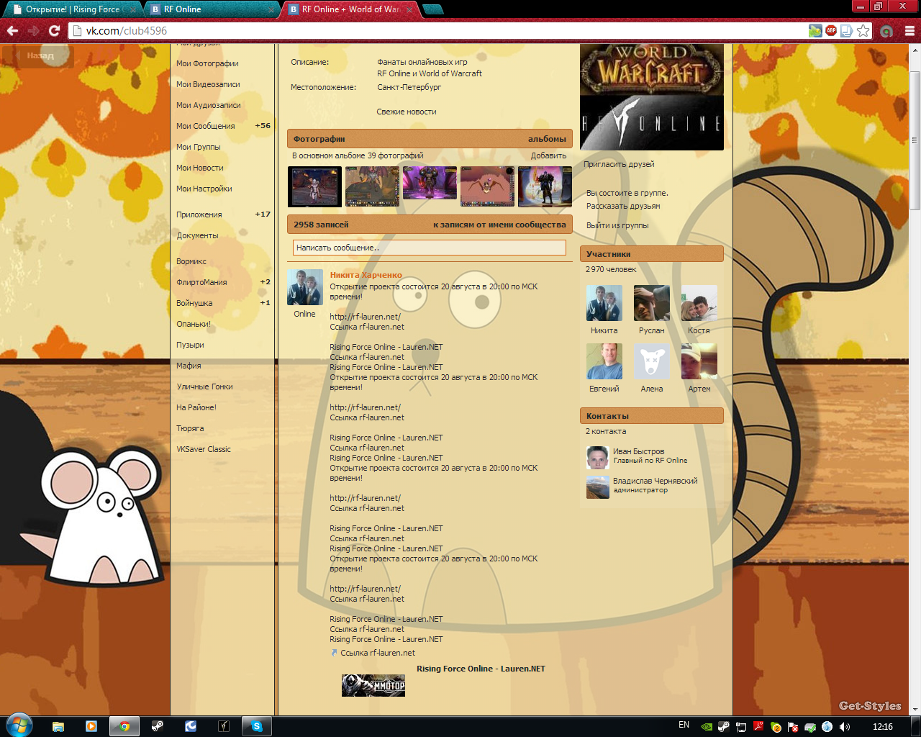Open Steam from the taskbar
Screen dimensions: 921x737
pos(158,726)
